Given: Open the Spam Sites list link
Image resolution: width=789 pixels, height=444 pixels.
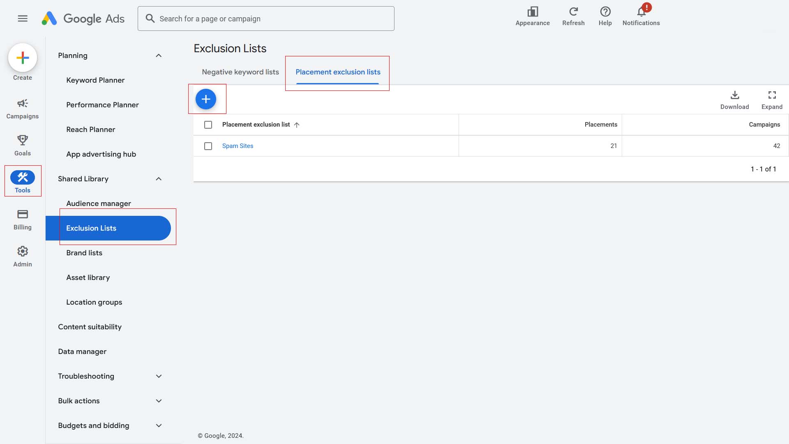Looking at the screenshot, I should tap(238, 146).
